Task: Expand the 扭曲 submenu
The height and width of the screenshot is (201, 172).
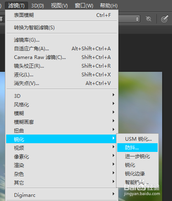Action: (x=62, y=130)
